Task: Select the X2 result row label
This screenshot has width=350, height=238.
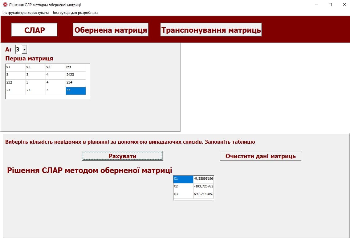Action: point(183,187)
